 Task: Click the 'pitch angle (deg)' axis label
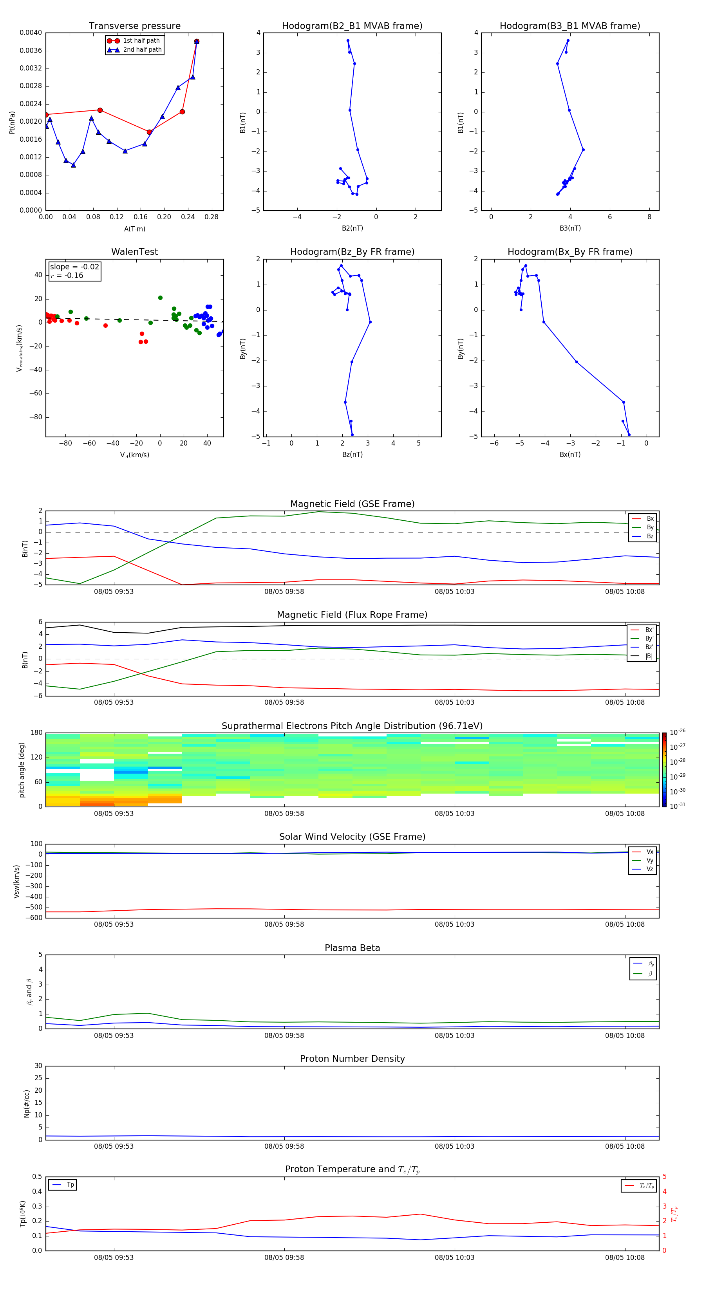click(22, 770)
